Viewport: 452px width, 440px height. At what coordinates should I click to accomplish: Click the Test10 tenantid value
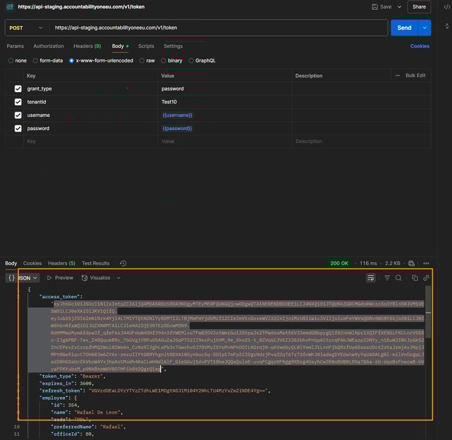[x=169, y=102]
